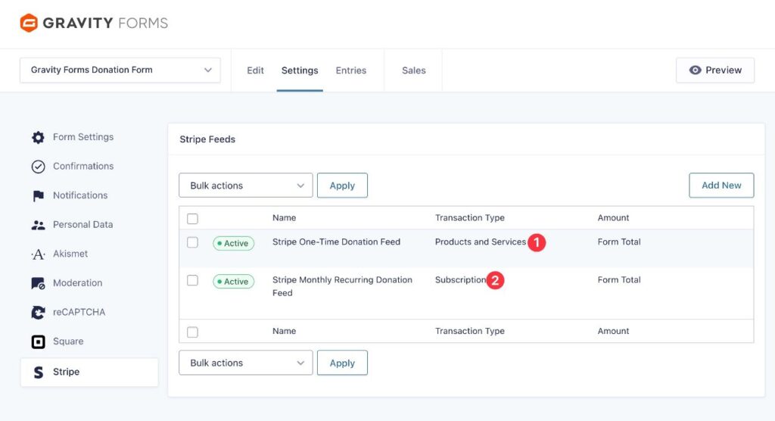This screenshot has width=775, height=421.
Task: Switch to the Edit tab
Action: 255,70
